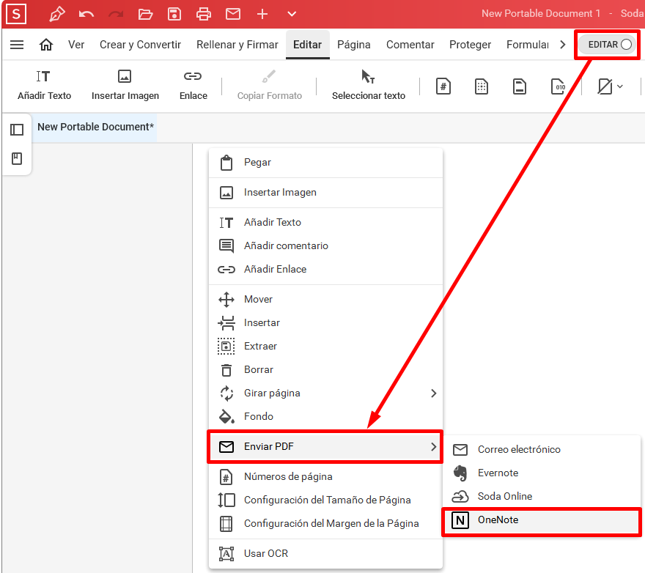Click the page number (#) ribbon icon
Viewport: 645px width, 573px height.
click(443, 86)
